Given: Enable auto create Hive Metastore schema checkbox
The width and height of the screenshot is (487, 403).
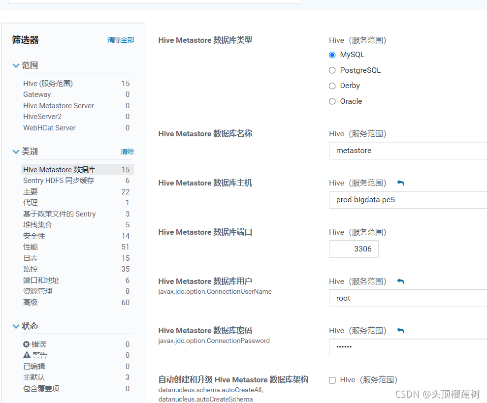Looking at the screenshot, I should tap(332, 380).
